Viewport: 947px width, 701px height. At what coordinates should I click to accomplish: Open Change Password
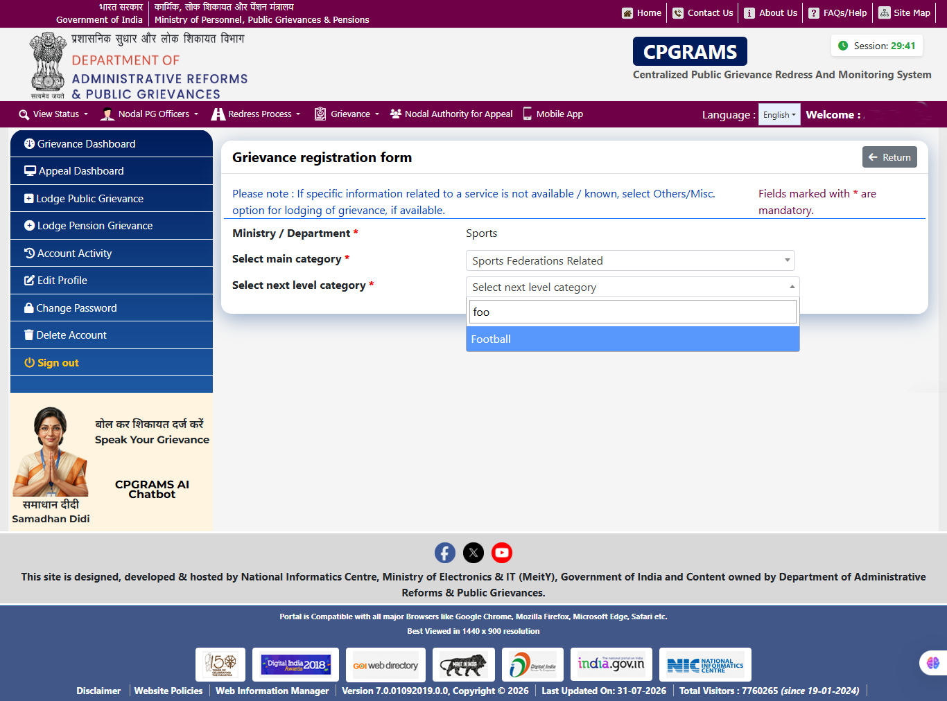coord(112,308)
